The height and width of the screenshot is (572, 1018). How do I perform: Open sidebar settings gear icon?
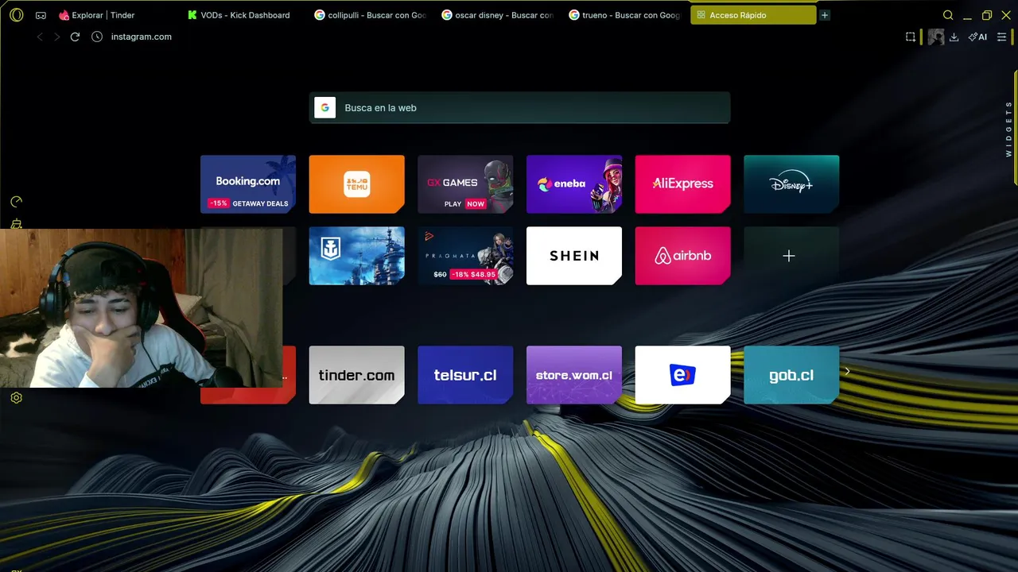tap(16, 398)
